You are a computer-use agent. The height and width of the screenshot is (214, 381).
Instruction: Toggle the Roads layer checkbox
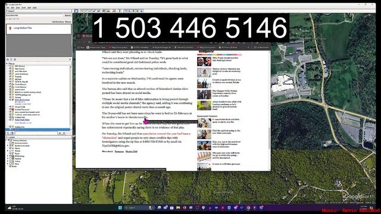10,153
